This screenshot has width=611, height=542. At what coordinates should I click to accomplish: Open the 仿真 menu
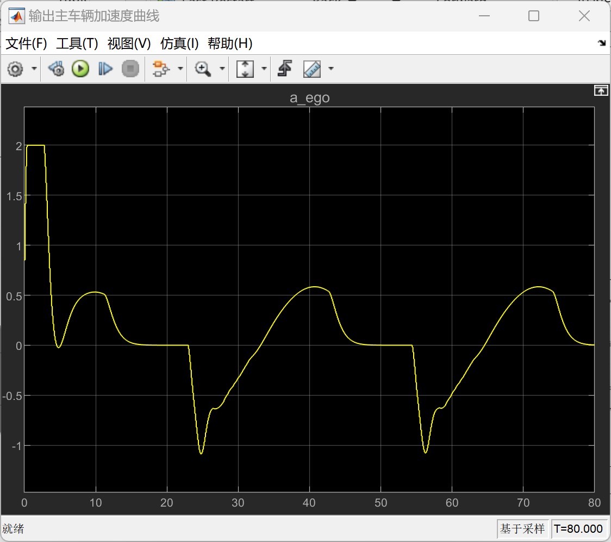click(x=180, y=44)
